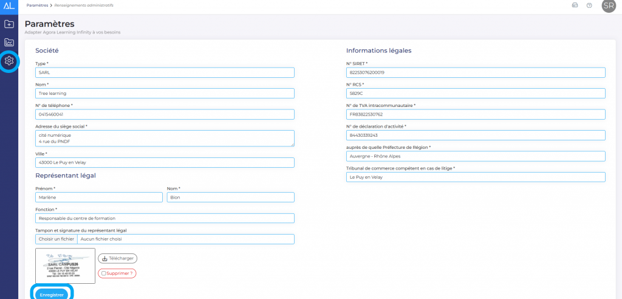The height and width of the screenshot is (299, 622).
Task: Click the inbox tray icon in header
Action: (575, 5)
